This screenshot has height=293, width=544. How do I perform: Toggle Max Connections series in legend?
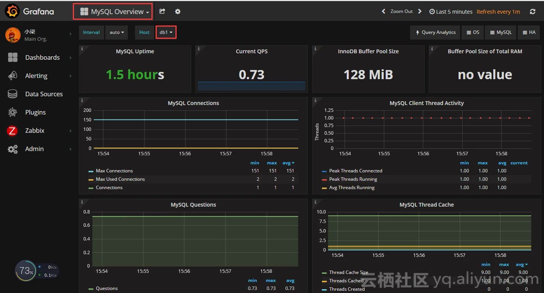(114, 171)
